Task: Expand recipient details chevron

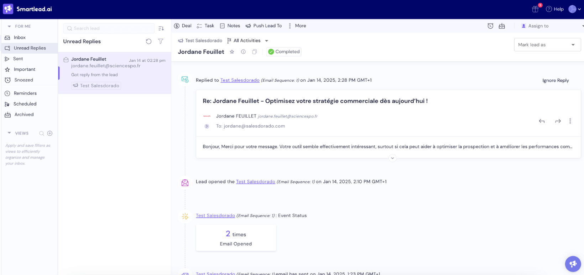Action: coord(207,126)
